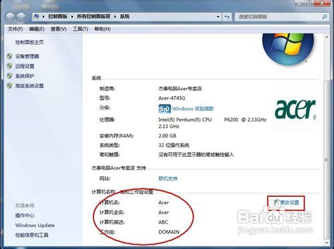The height and width of the screenshot is (249, 334).
Task: Select 所有控制面板项 in the breadcrumb path
Action: coord(94,17)
